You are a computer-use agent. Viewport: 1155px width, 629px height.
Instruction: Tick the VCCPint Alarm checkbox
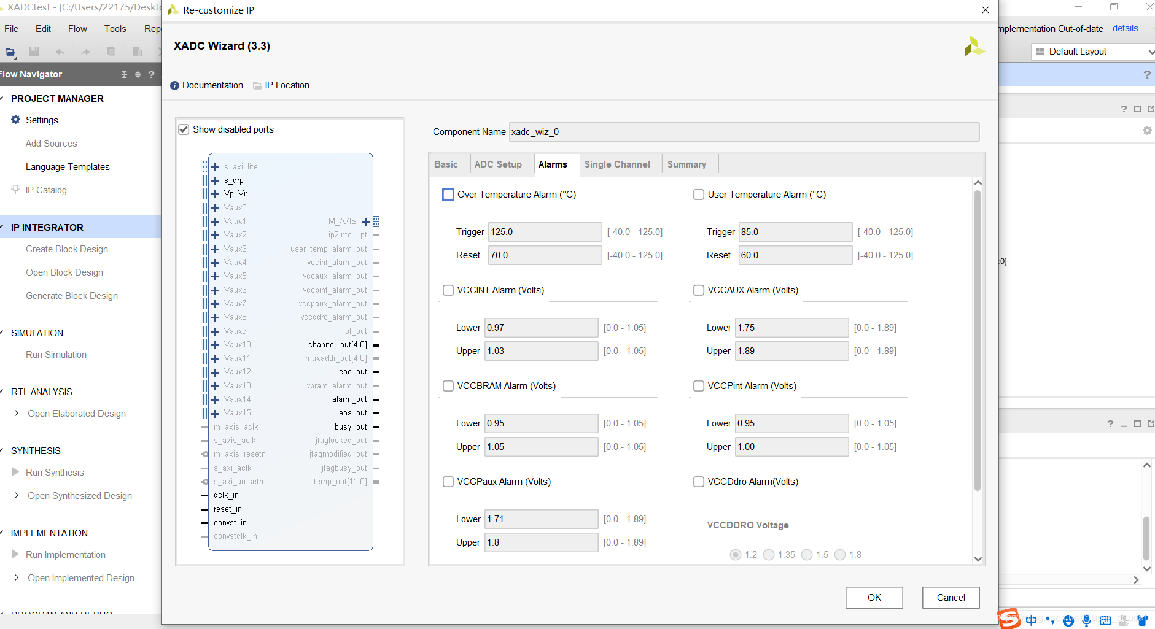[699, 386]
